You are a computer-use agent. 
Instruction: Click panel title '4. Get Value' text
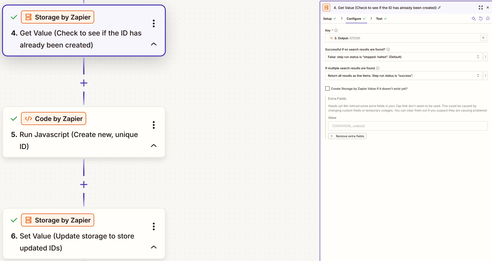coord(385,8)
